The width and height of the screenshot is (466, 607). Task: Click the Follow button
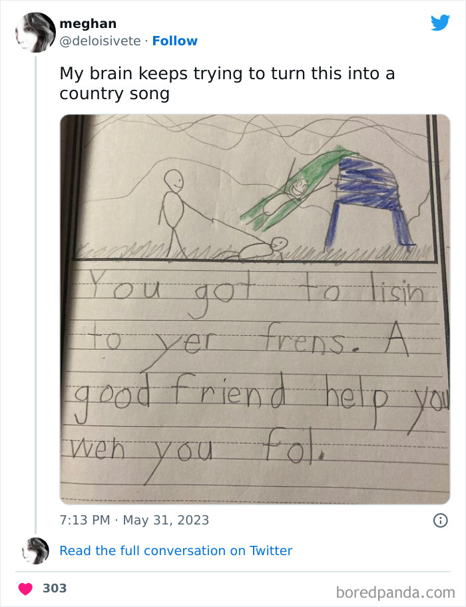[175, 41]
